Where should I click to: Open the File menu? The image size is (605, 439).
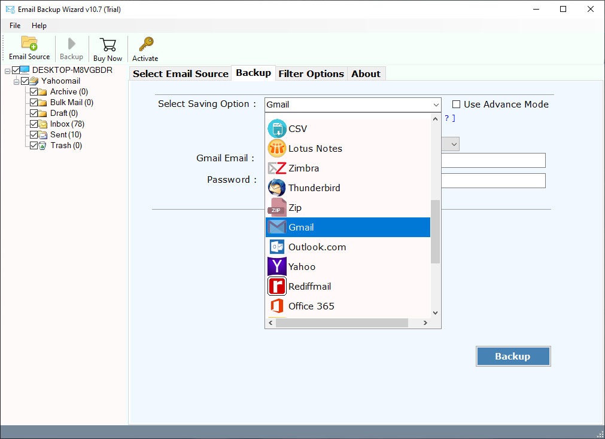[x=15, y=26]
